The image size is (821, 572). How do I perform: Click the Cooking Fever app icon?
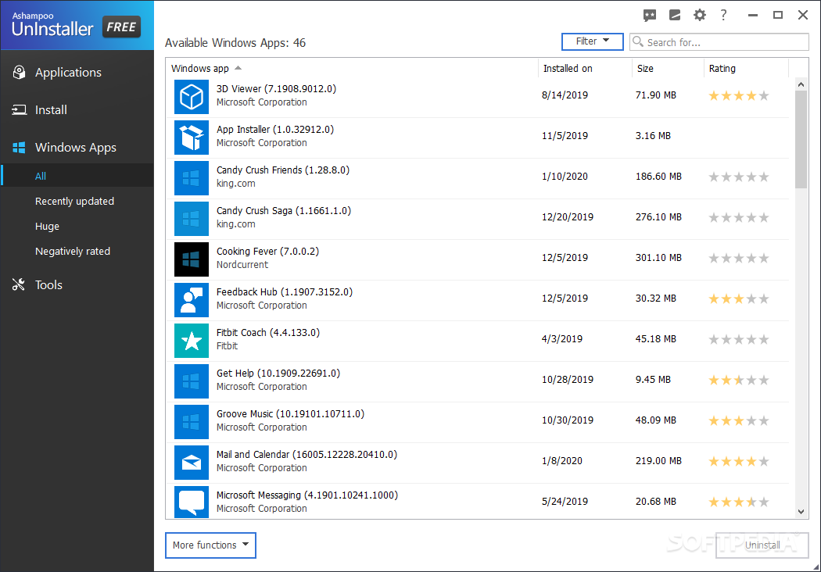[x=191, y=259]
